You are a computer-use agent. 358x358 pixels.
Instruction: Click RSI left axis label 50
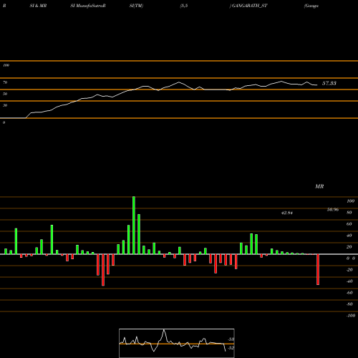point(5,94)
